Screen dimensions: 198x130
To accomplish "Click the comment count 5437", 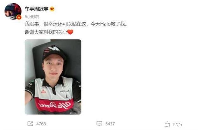I will tap(110, 124).
